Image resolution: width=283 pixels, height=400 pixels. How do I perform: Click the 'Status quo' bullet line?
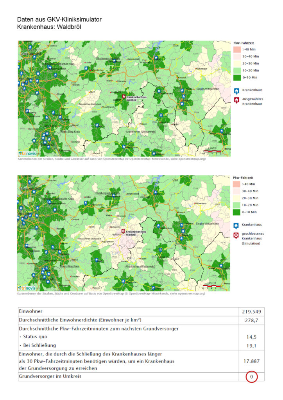(x=34, y=337)
